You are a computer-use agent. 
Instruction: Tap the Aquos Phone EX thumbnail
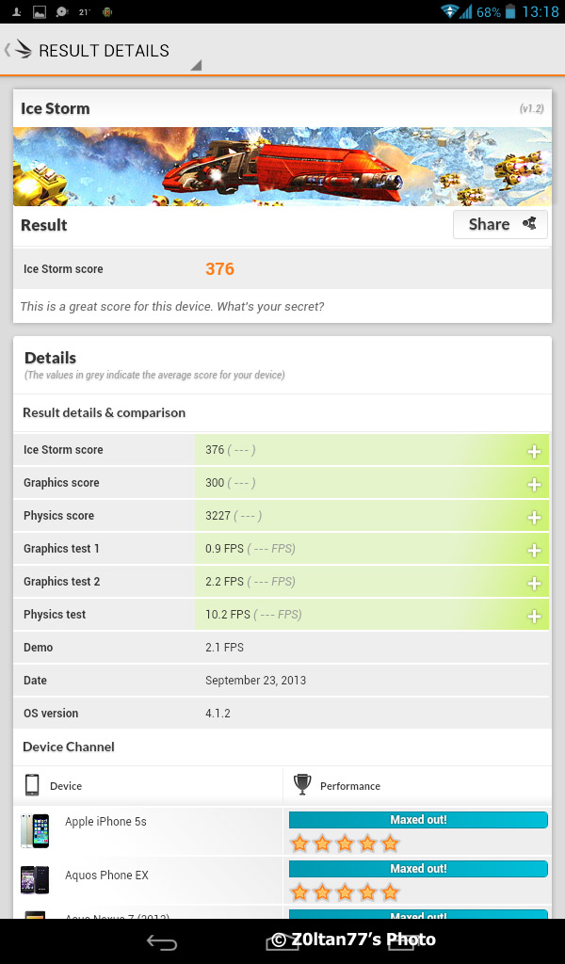[34, 879]
